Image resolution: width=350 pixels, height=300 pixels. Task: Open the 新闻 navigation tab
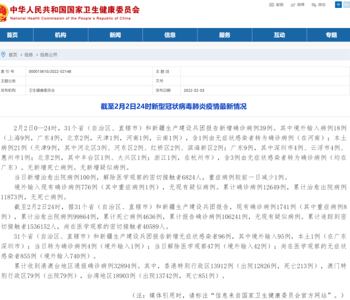point(115,35)
